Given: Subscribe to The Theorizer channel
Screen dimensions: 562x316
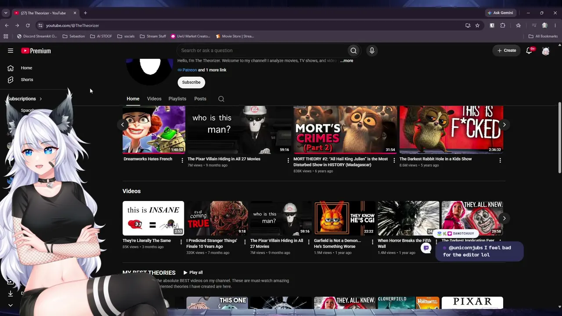Looking at the screenshot, I should (x=191, y=83).
